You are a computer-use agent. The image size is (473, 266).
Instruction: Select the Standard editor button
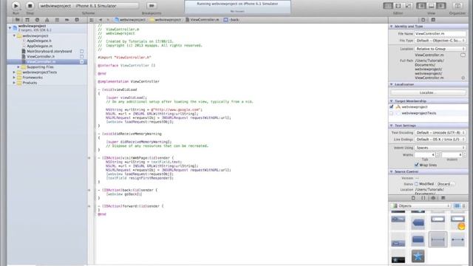(x=388, y=6)
